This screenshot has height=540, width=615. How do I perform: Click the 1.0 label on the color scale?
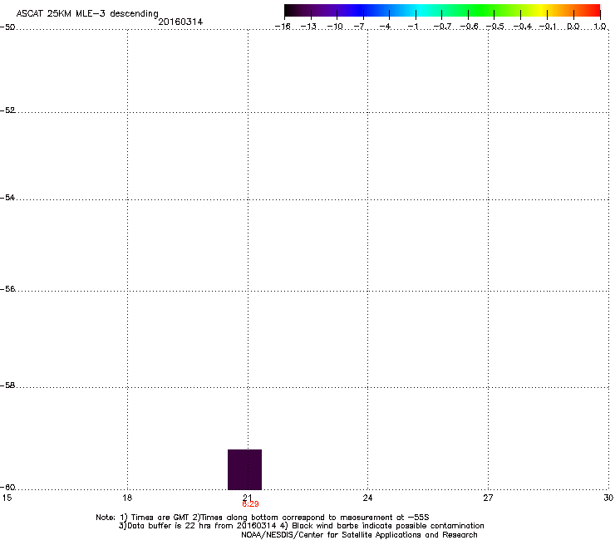(x=600, y=27)
